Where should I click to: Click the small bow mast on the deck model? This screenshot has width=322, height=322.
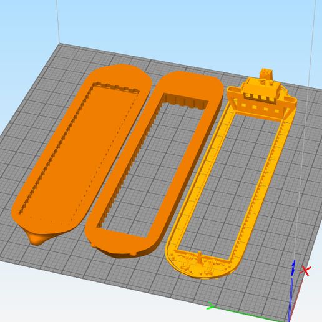click(x=200, y=258)
